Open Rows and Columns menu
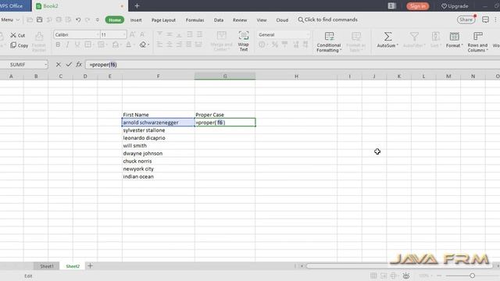This screenshot has height=281, width=500. (x=477, y=41)
